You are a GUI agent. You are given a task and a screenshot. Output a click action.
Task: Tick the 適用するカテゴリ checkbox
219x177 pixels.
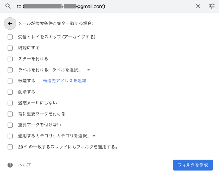pos(10,136)
